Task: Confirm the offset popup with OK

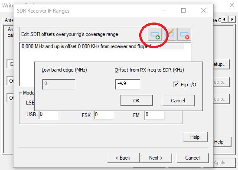Action: tap(137, 101)
